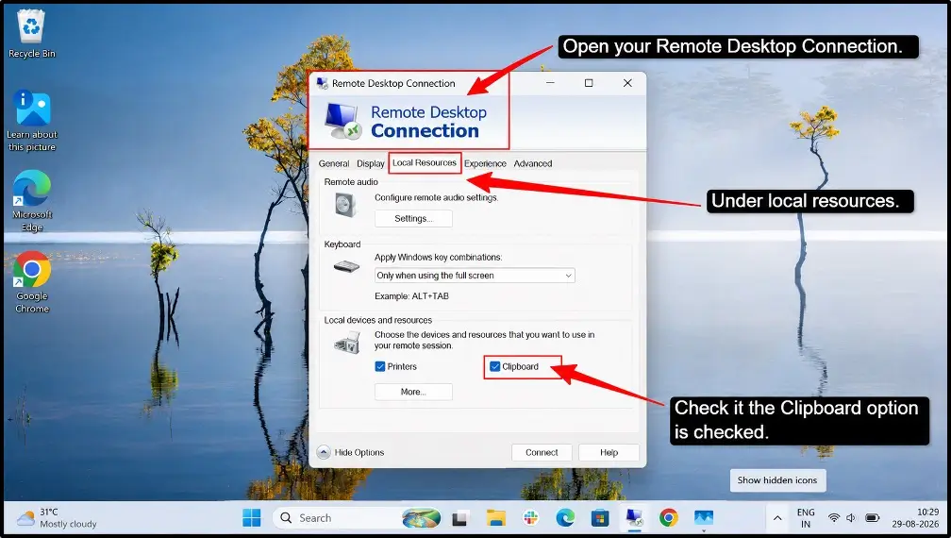951x538 pixels.
Task: Open Task View in the taskbar
Action: [459, 518]
